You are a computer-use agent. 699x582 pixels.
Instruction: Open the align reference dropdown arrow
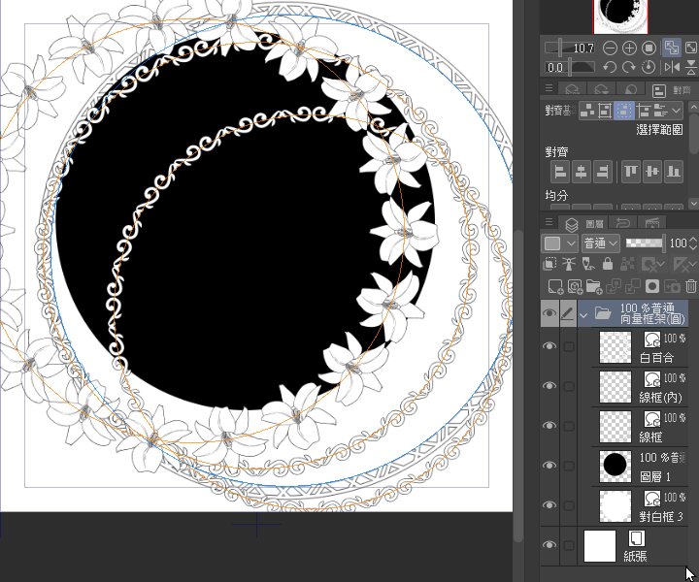click(x=676, y=110)
